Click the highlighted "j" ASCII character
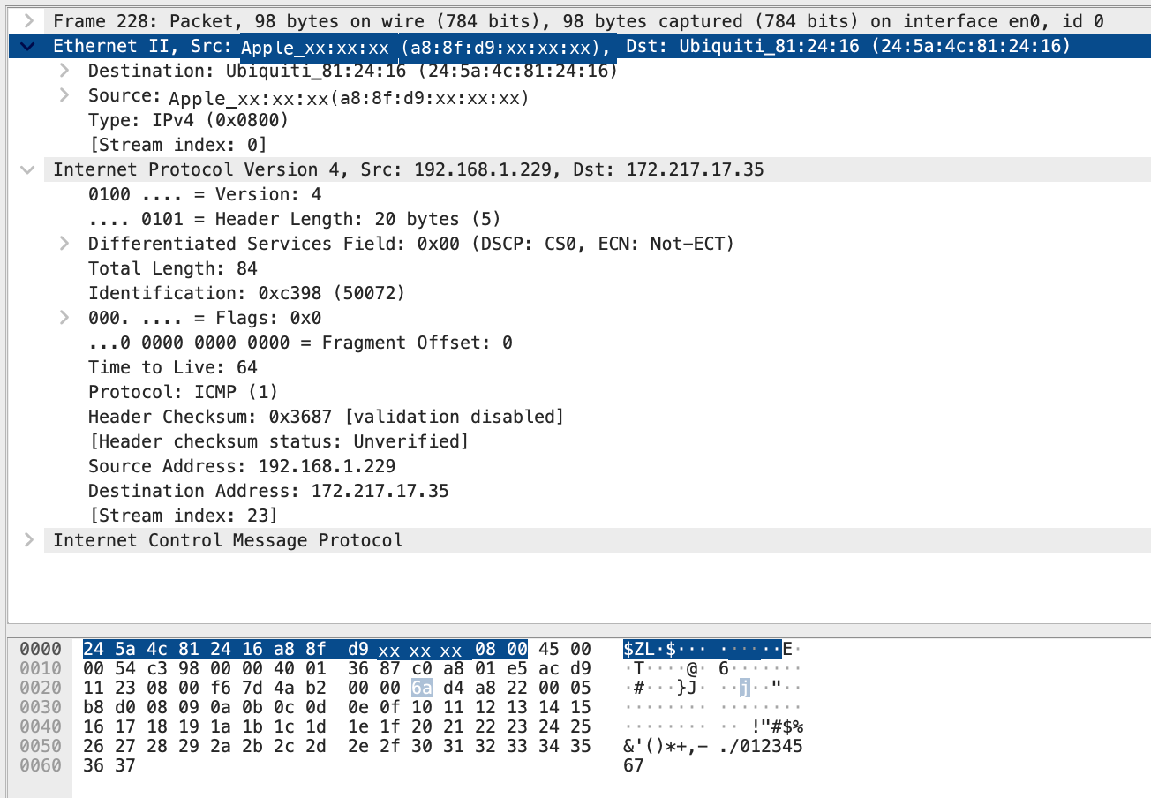Viewport: 1151px width, 798px height. tap(744, 689)
